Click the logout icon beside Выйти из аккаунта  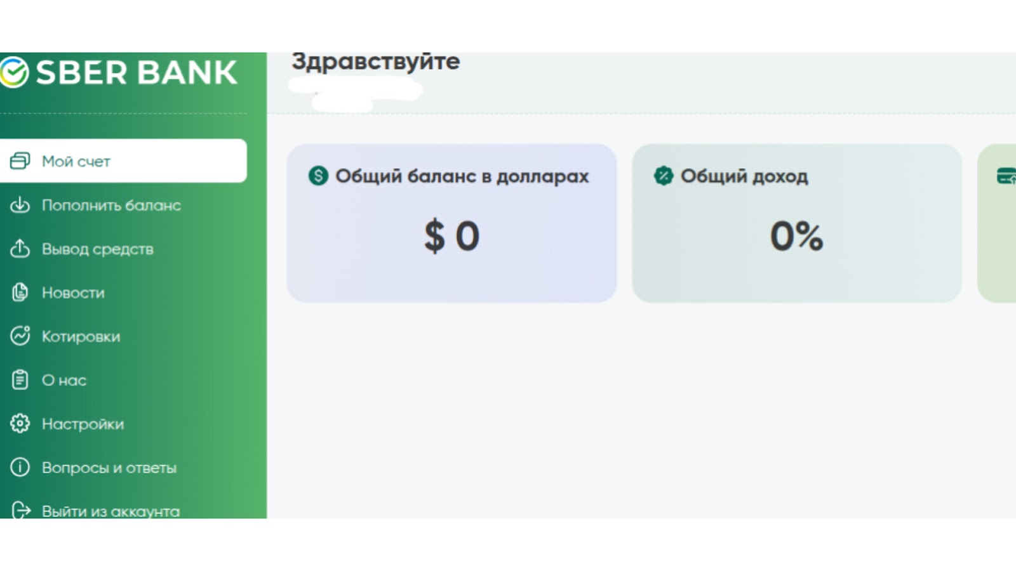pyautogui.click(x=20, y=510)
